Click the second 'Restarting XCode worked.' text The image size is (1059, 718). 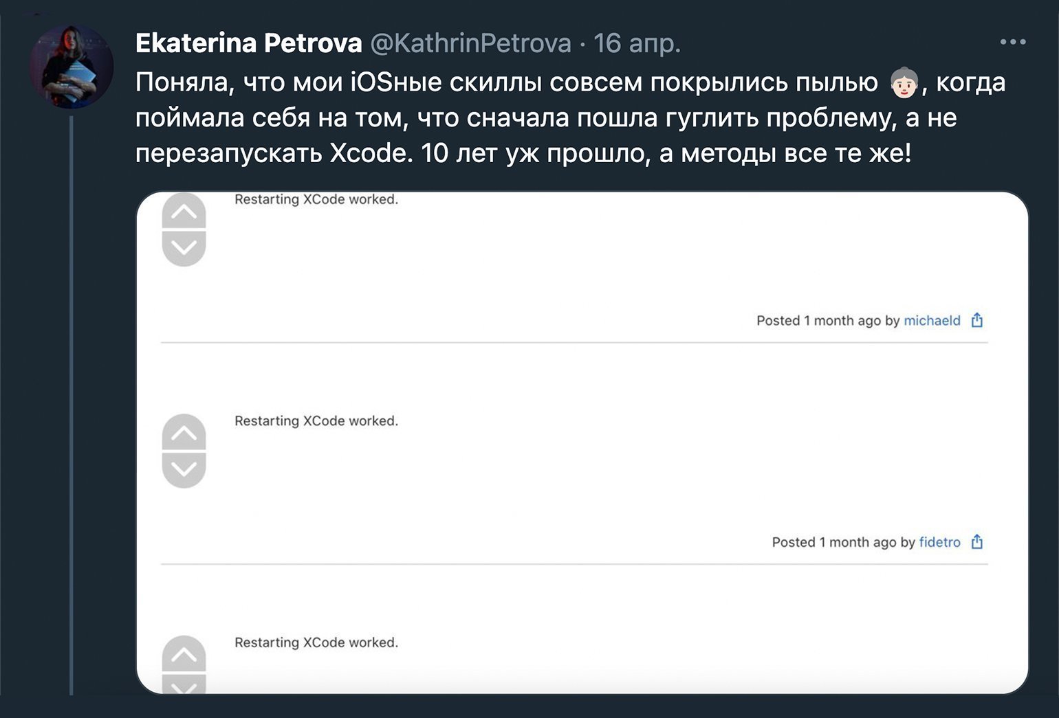(x=316, y=420)
